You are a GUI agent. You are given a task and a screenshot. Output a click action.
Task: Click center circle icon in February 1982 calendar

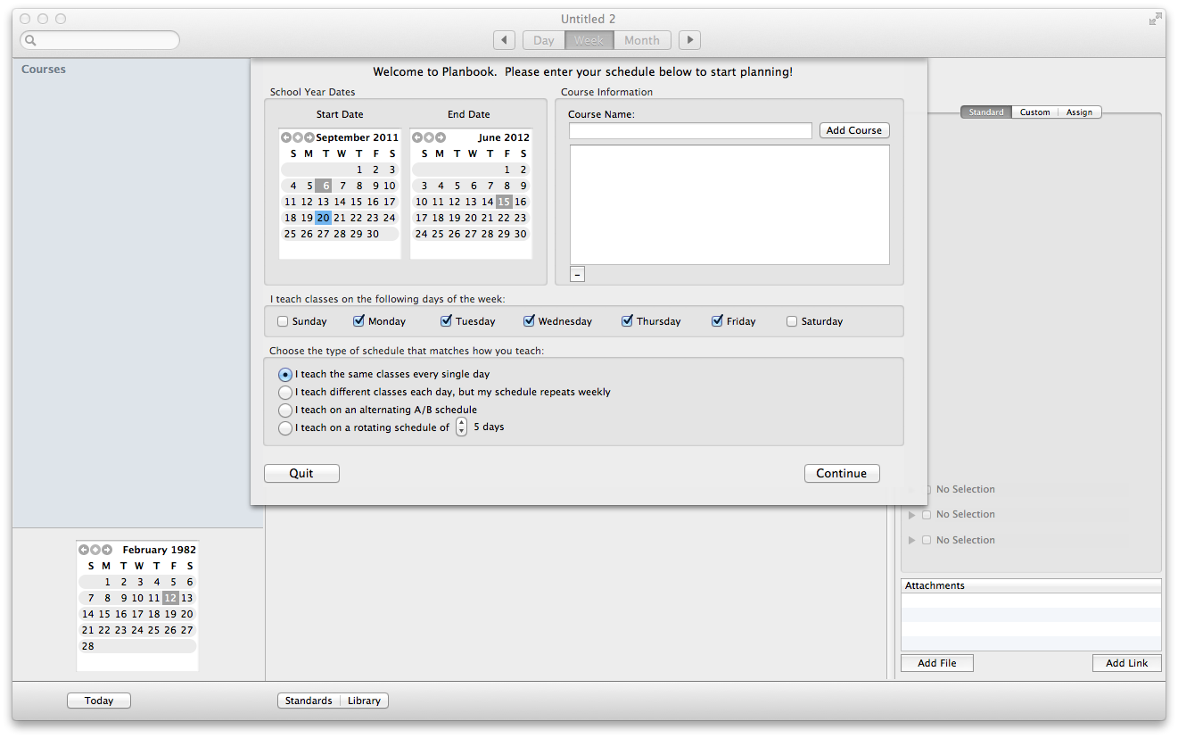click(95, 550)
